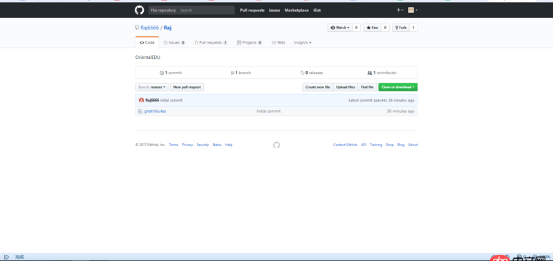553x261 pixels.
Task: Switch to the Pull requests repository tab
Action: coord(211,42)
